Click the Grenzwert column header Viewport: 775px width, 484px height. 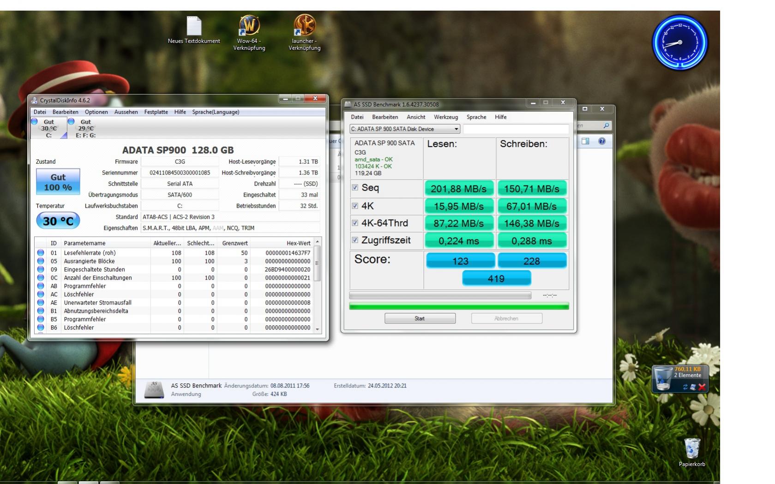click(x=234, y=243)
